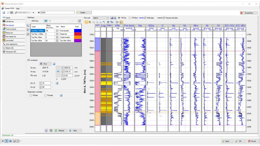The image size is (260, 146).
Task: Click the blue color swatch for Over burden
Action: (x=78, y=30)
